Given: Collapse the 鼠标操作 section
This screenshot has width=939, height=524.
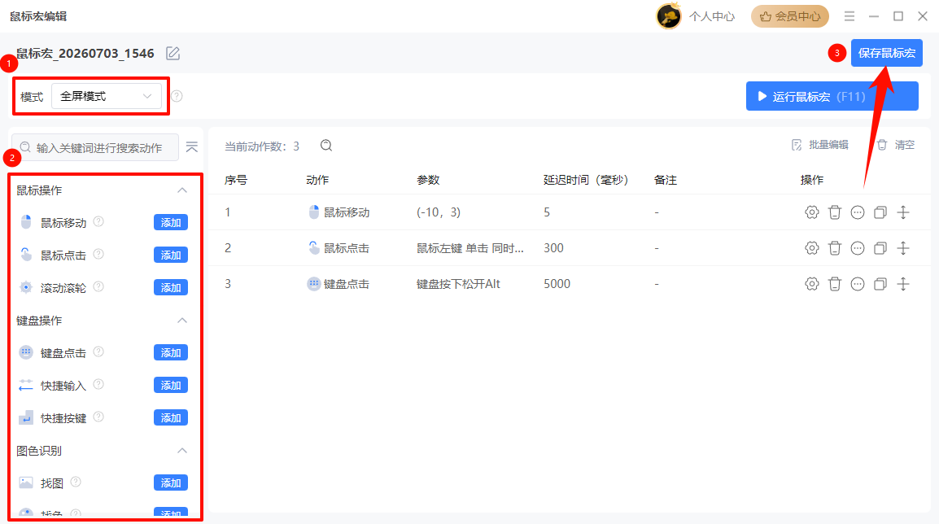Looking at the screenshot, I should pos(182,190).
